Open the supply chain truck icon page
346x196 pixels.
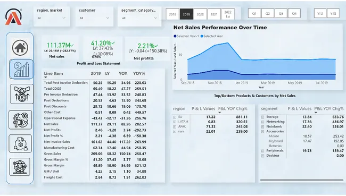20,143
